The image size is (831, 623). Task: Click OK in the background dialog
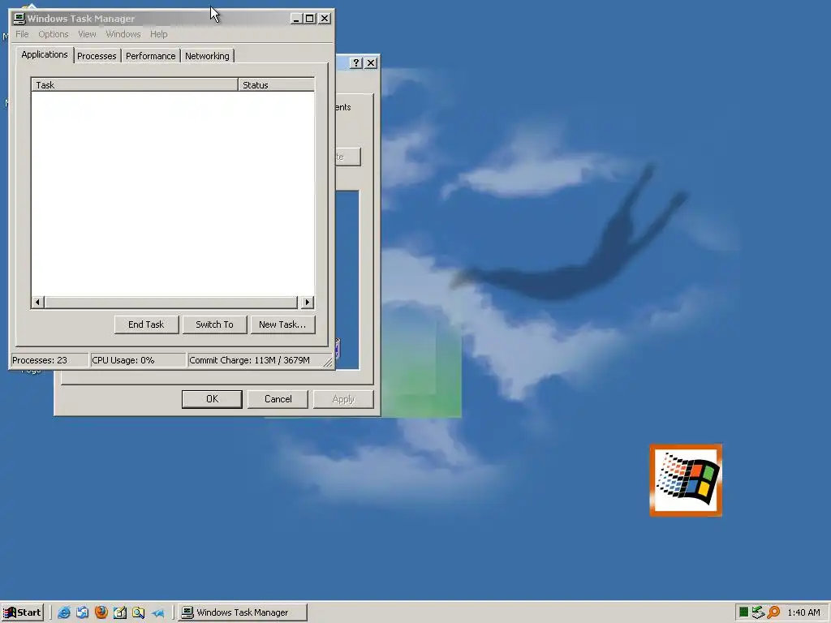click(x=212, y=399)
